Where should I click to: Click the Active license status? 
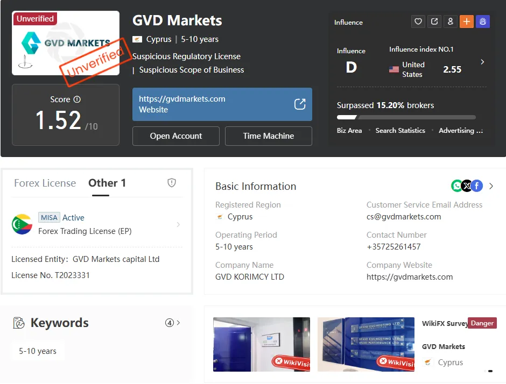click(73, 218)
